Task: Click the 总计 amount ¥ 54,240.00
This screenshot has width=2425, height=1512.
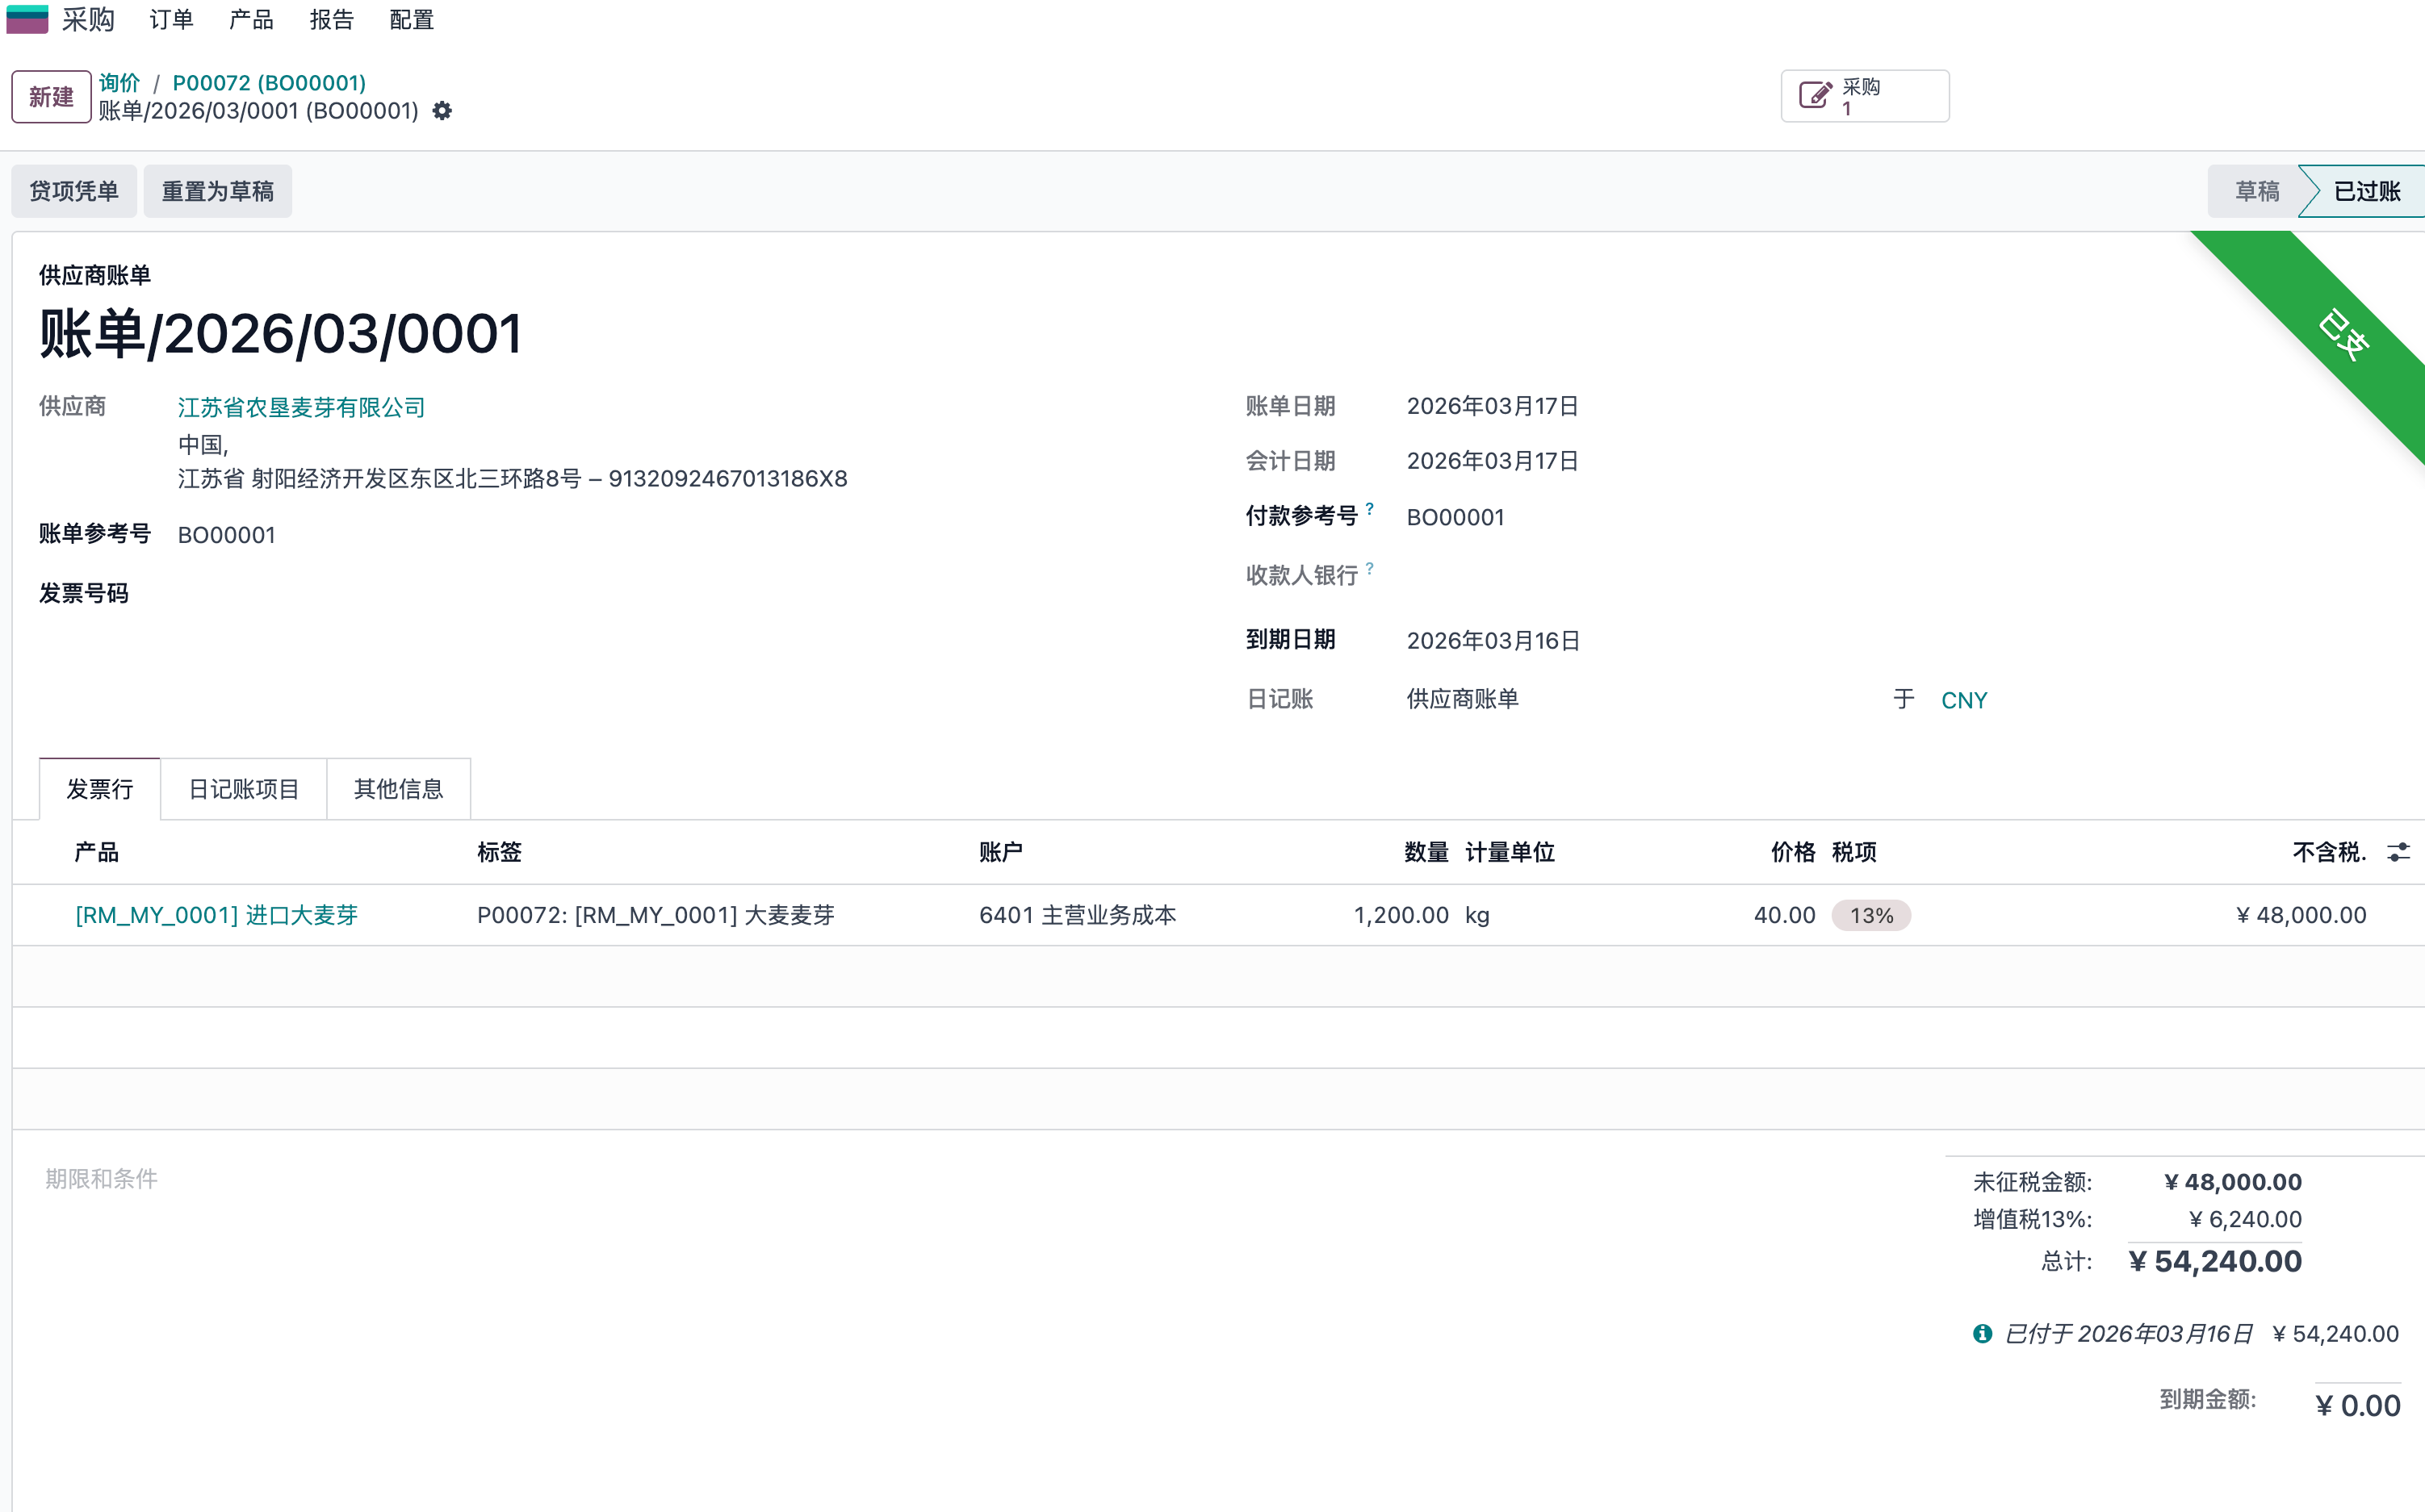Action: 2215,1261
